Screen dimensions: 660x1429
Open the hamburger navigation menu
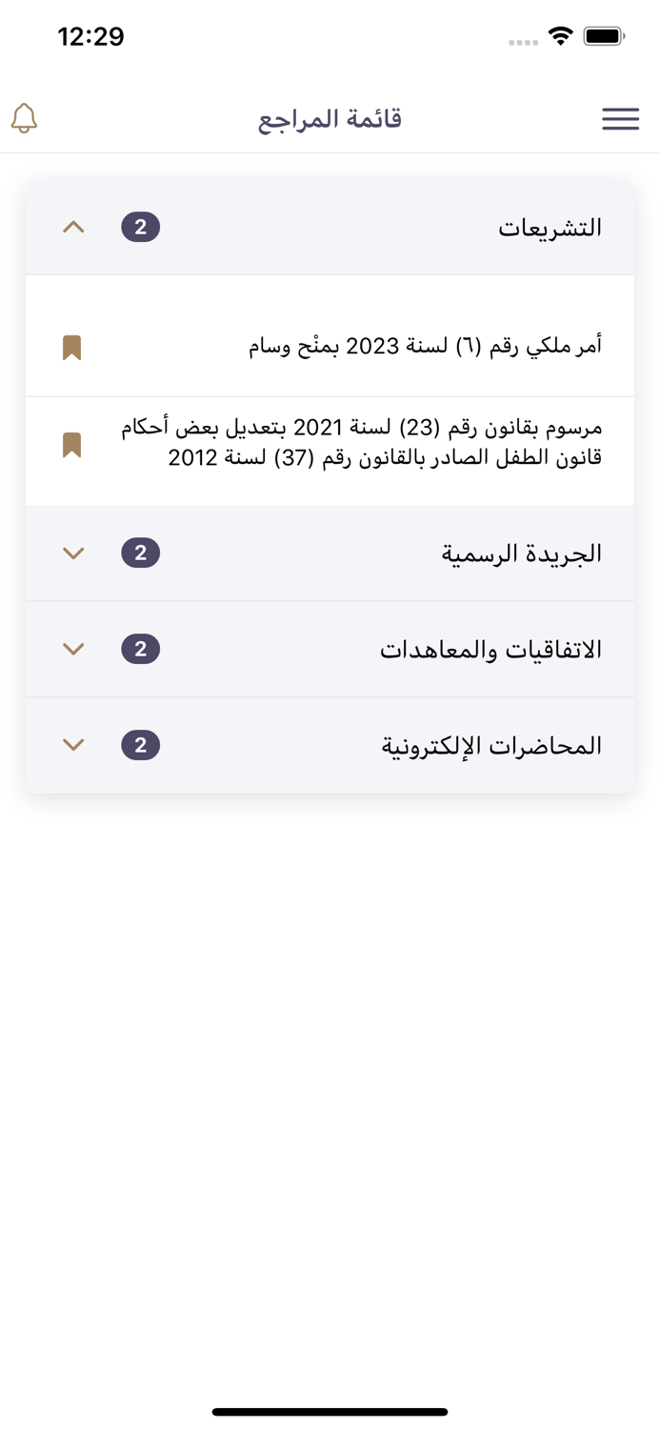pyautogui.click(x=620, y=118)
